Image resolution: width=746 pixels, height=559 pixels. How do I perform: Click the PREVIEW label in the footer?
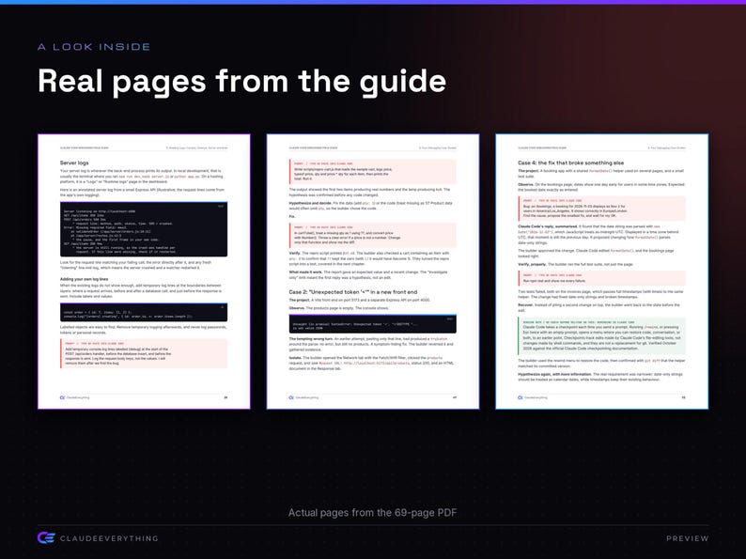688,538
